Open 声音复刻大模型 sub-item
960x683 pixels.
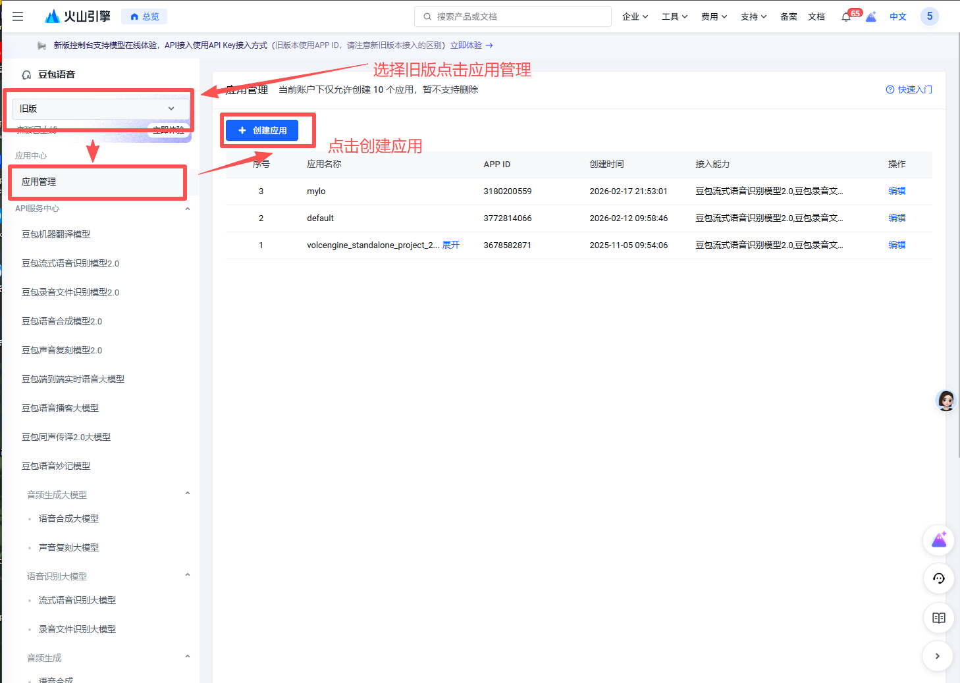coord(69,547)
